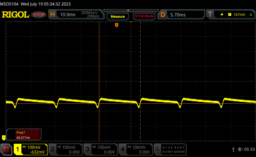This screenshot has width=256, height=157.
Task: Select the orange T trigger level marker
Action: tap(116, 25)
